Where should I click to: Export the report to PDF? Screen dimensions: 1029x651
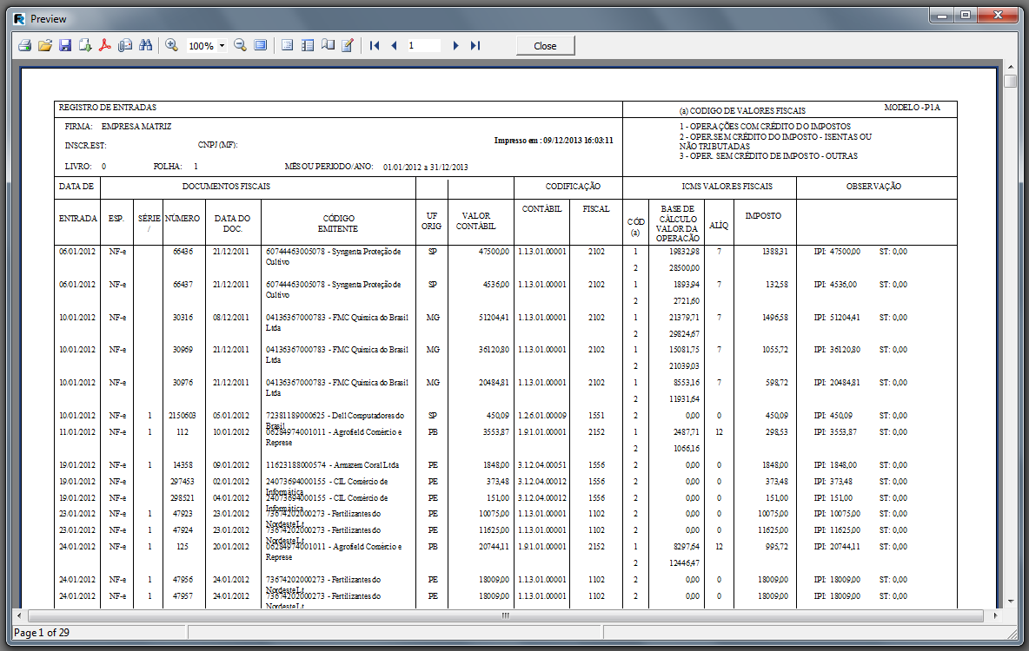[105, 45]
